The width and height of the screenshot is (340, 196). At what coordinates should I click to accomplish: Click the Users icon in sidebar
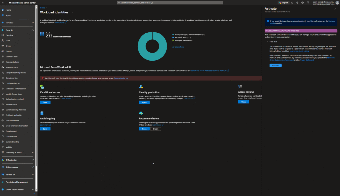(3, 41)
